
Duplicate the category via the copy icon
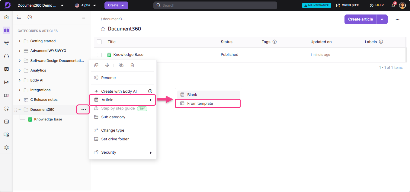(x=96, y=65)
